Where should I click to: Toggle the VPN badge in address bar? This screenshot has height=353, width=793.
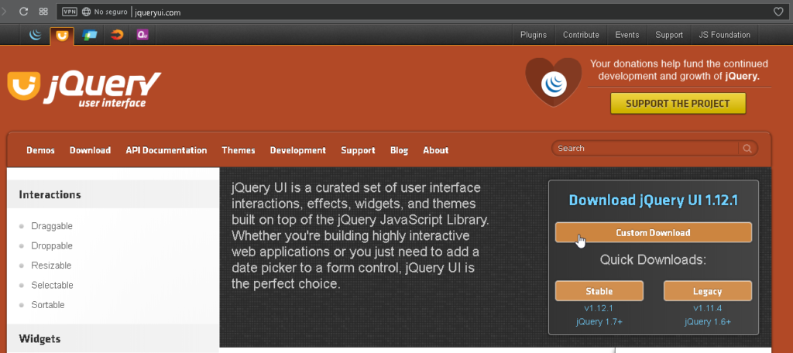(69, 12)
